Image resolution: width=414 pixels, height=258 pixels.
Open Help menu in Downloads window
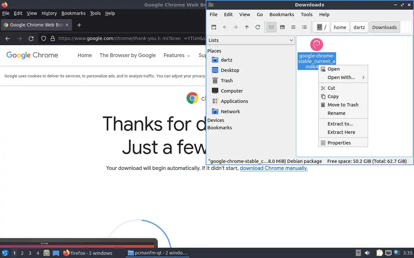point(324,14)
